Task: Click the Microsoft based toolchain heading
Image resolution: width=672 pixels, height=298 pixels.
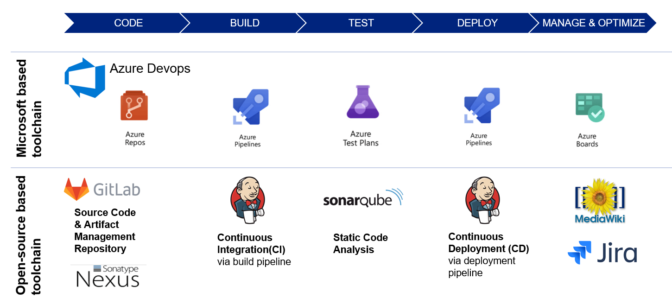Action: [x=28, y=108]
